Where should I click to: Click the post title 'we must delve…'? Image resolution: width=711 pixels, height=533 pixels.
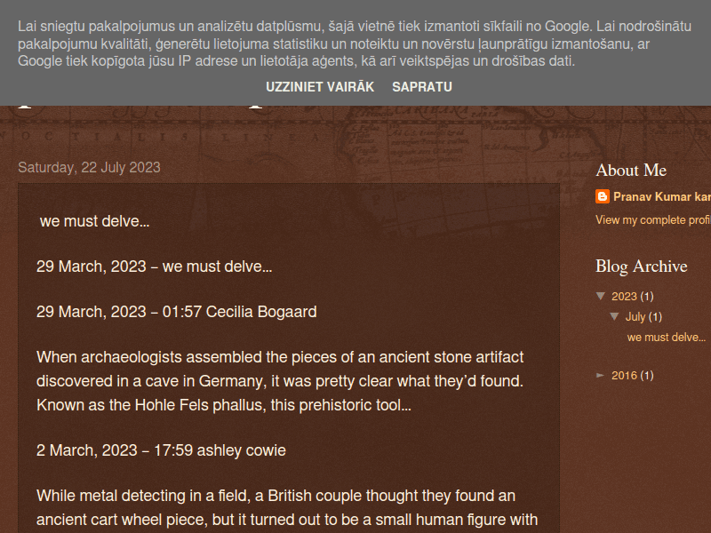tap(94, 221)
